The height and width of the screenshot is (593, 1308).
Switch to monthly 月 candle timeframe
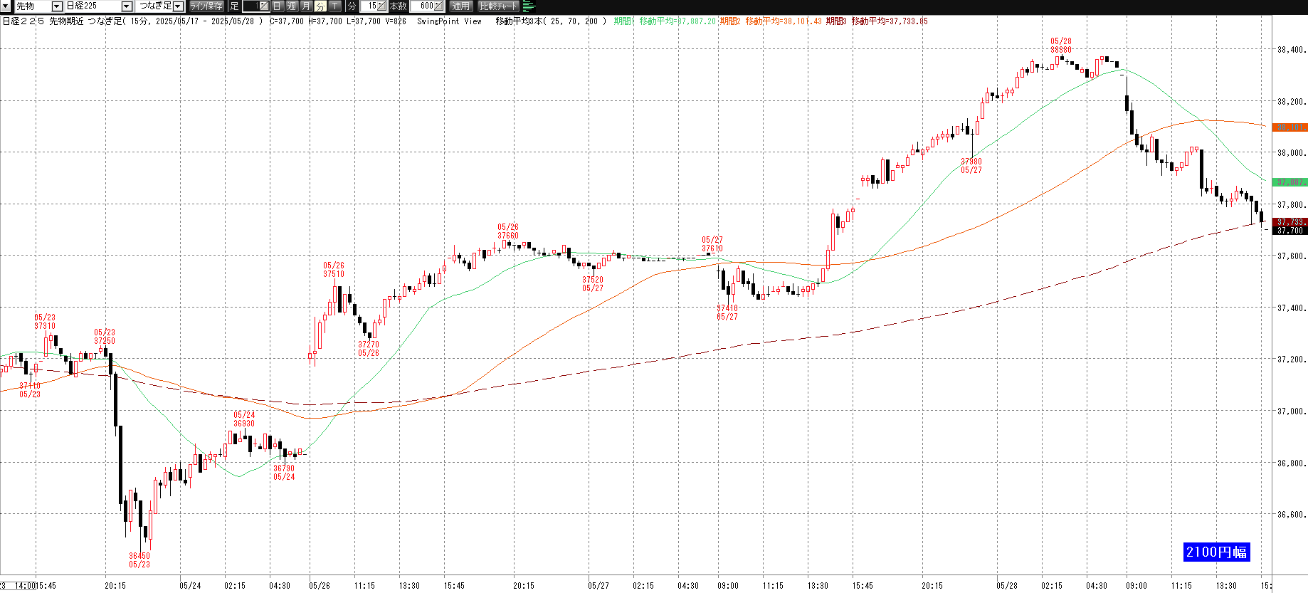[x=306, y=6]
